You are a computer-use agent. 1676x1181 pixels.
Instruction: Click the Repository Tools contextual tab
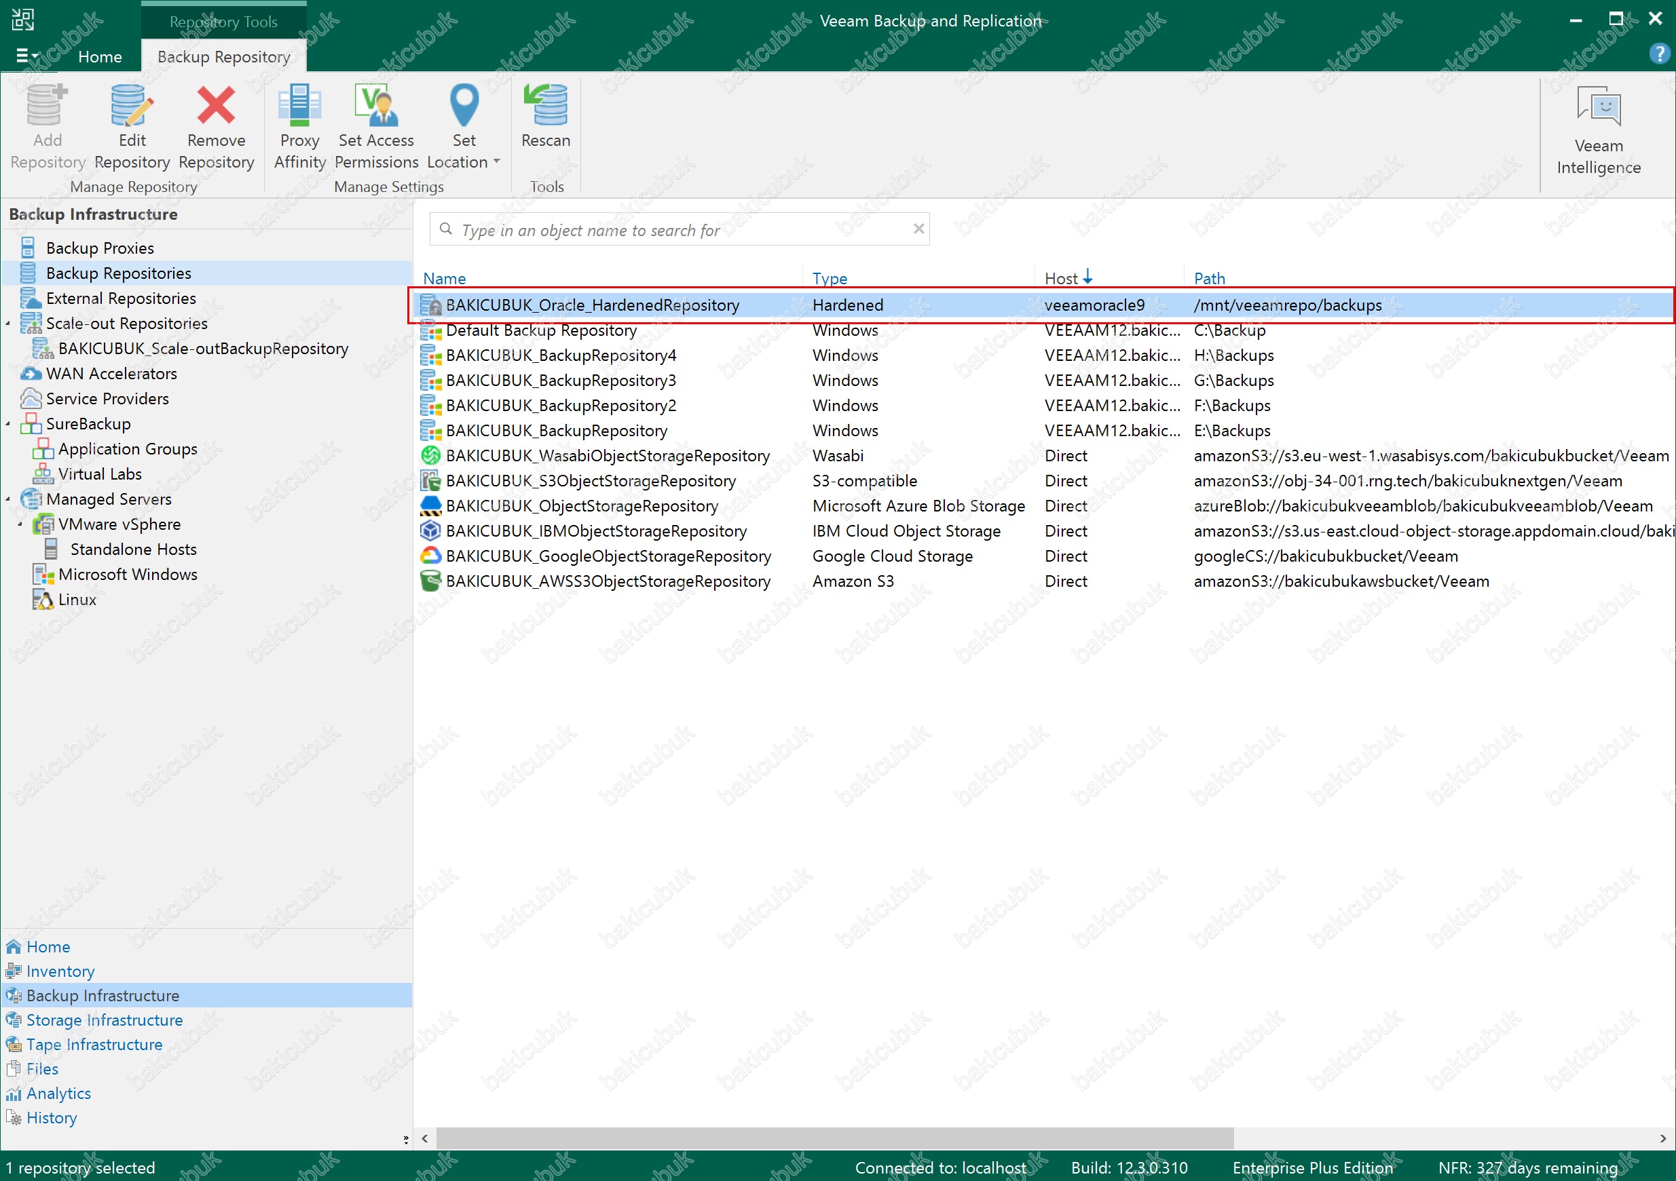pos(223,21)
